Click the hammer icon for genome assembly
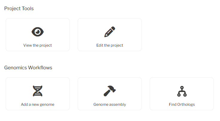Image resolution: width=220 pixels, height=121 pixels. [110, 91]
